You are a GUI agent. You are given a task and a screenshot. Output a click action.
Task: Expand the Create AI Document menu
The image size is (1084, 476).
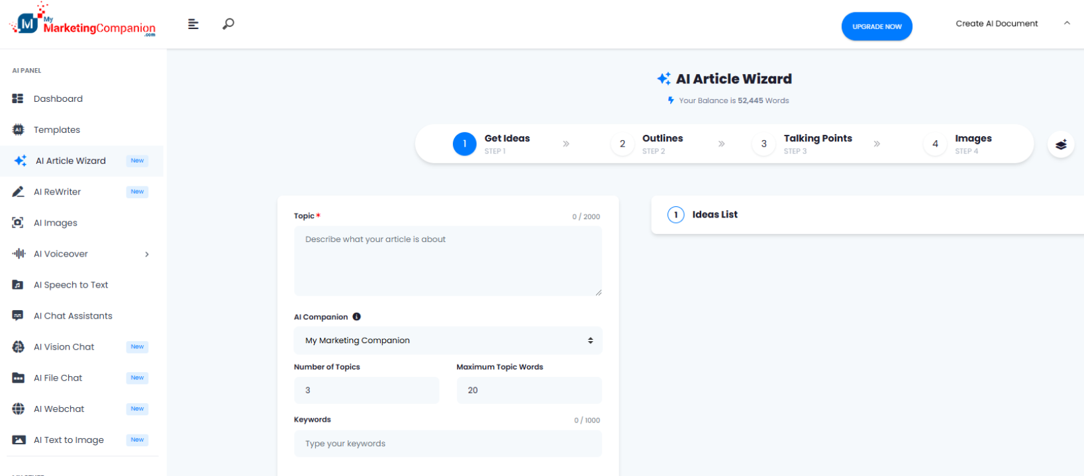[x=1011, y=24]
